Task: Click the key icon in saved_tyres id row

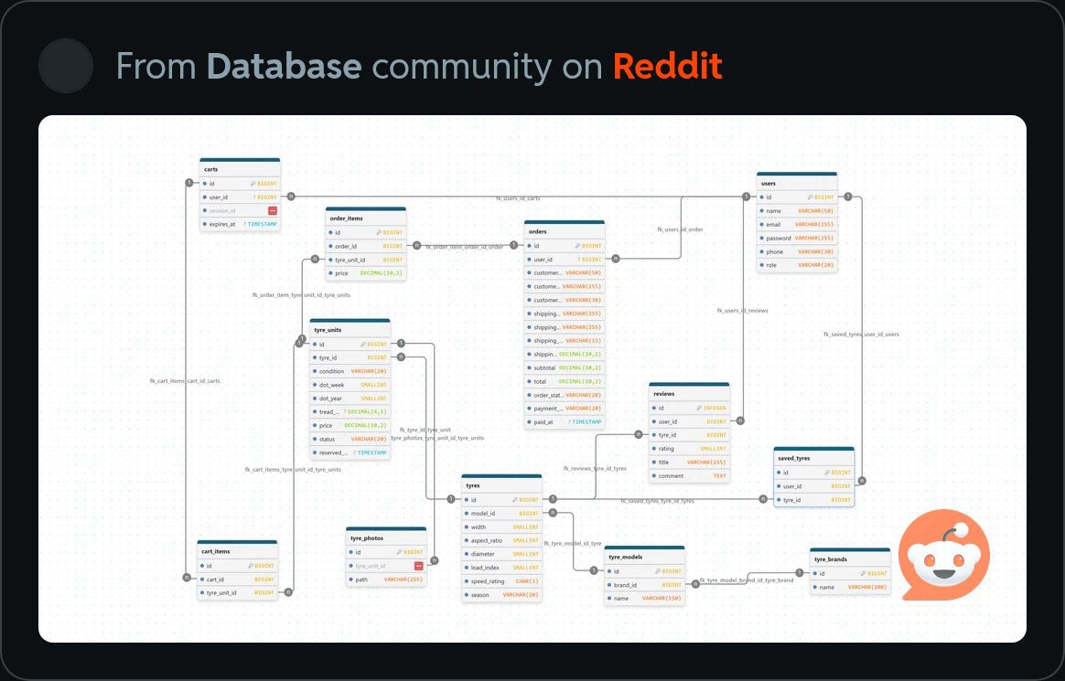Action: (x=826, y=472)
